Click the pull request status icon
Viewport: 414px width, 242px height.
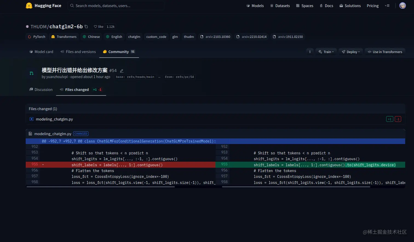31,73
